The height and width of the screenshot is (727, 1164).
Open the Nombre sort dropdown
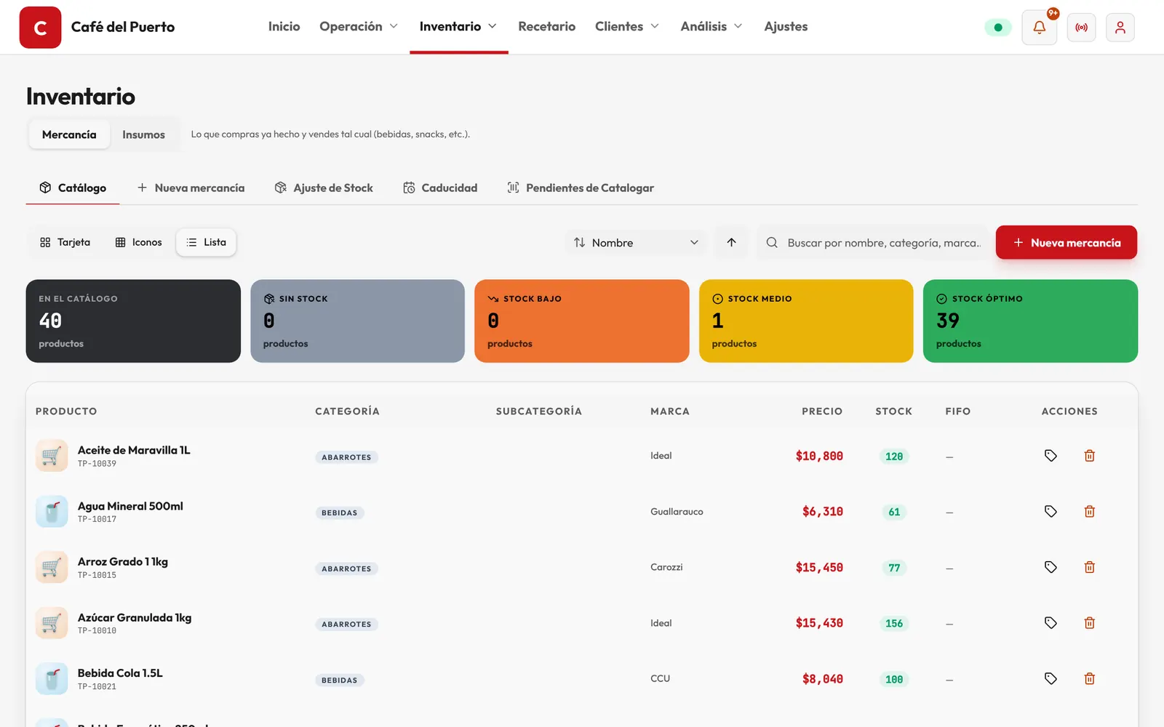click(x=636, y=243)
